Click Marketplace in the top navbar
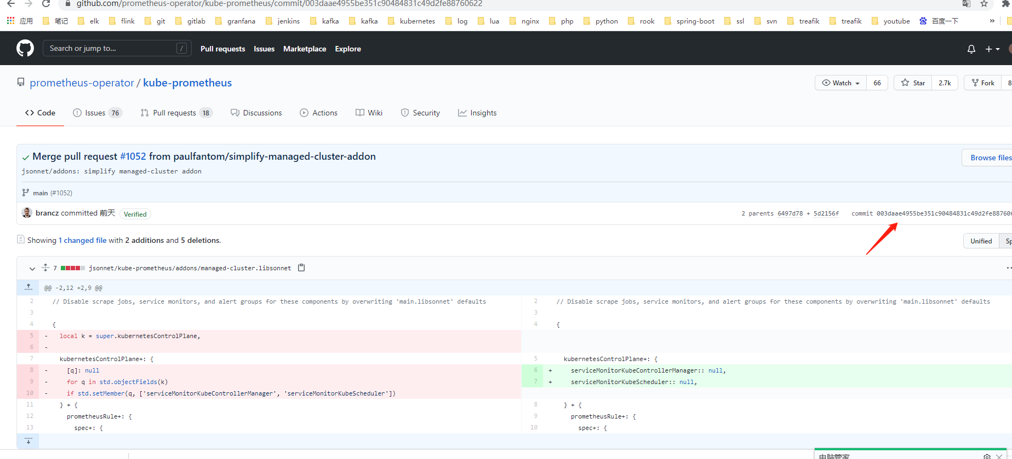 click(x=305, y=49)
